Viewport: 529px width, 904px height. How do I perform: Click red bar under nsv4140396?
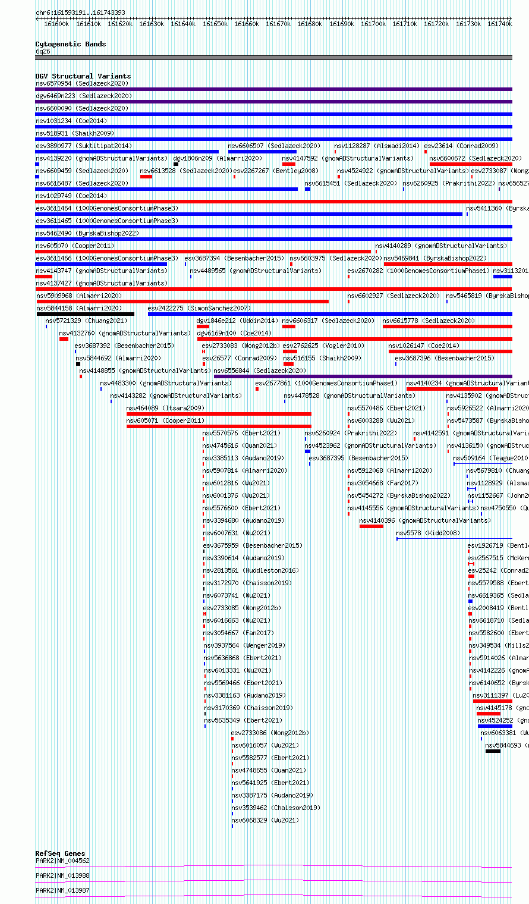pyautogui.click(x=371, y=526)
